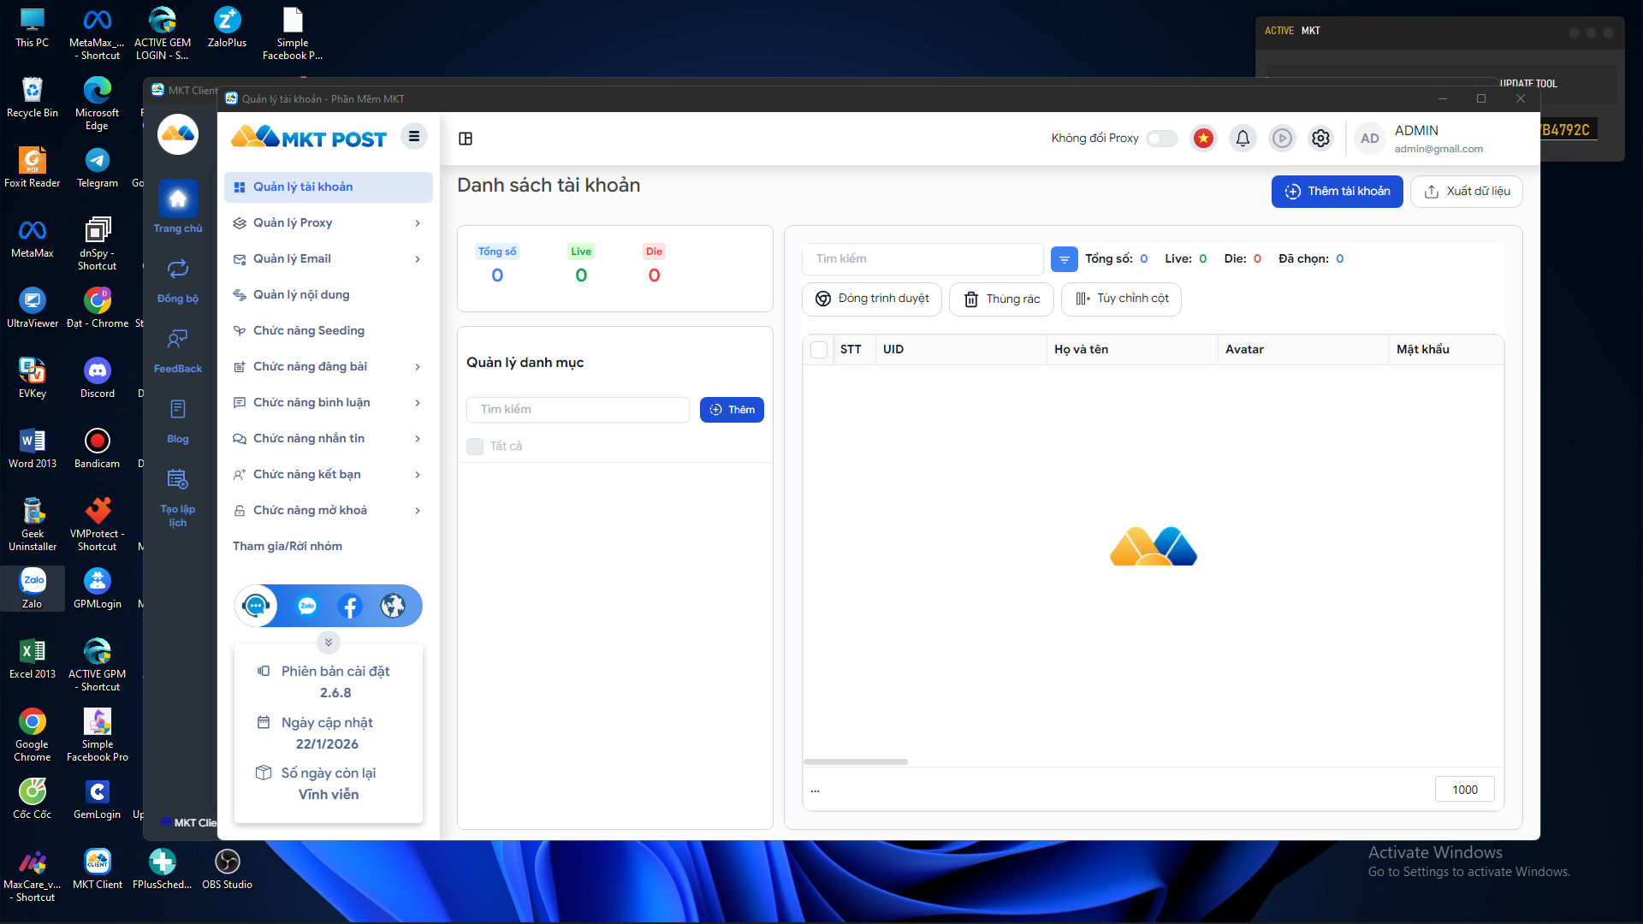Open Chức năng Seeding menu item

[x=329, y=331]
